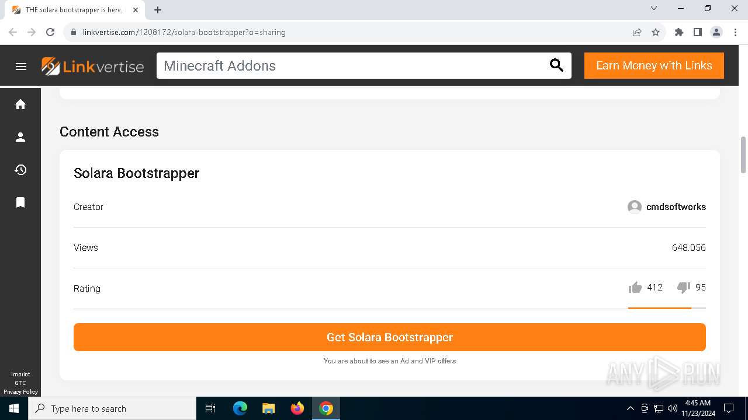Click the 648.056 views value
The image size is (748, 420).
(x=688, y=248)
